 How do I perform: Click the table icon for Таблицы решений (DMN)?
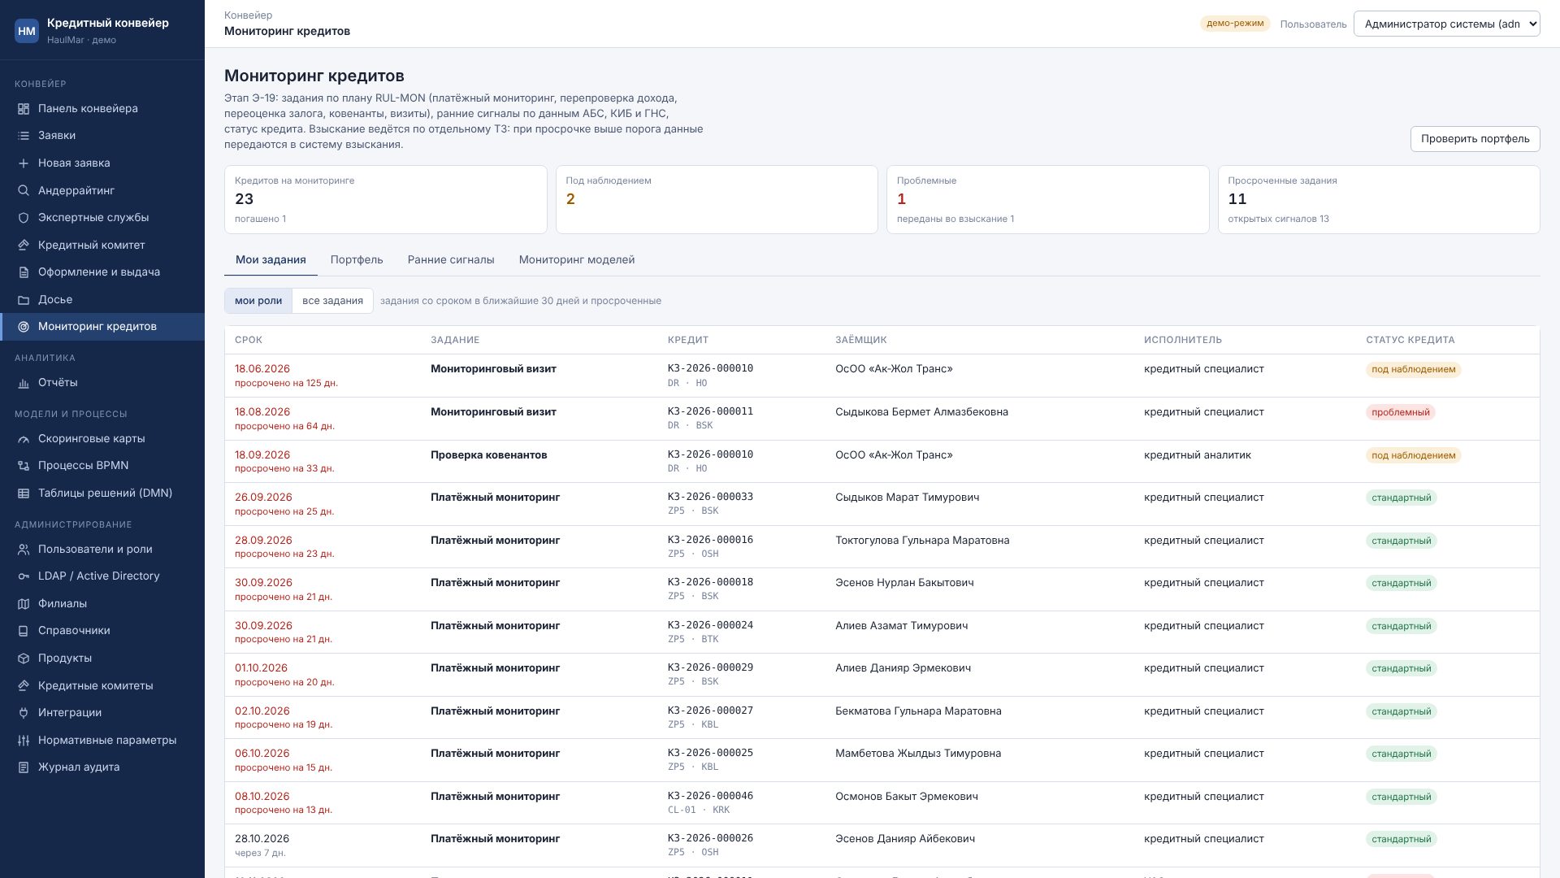click(x=24, y=493)
